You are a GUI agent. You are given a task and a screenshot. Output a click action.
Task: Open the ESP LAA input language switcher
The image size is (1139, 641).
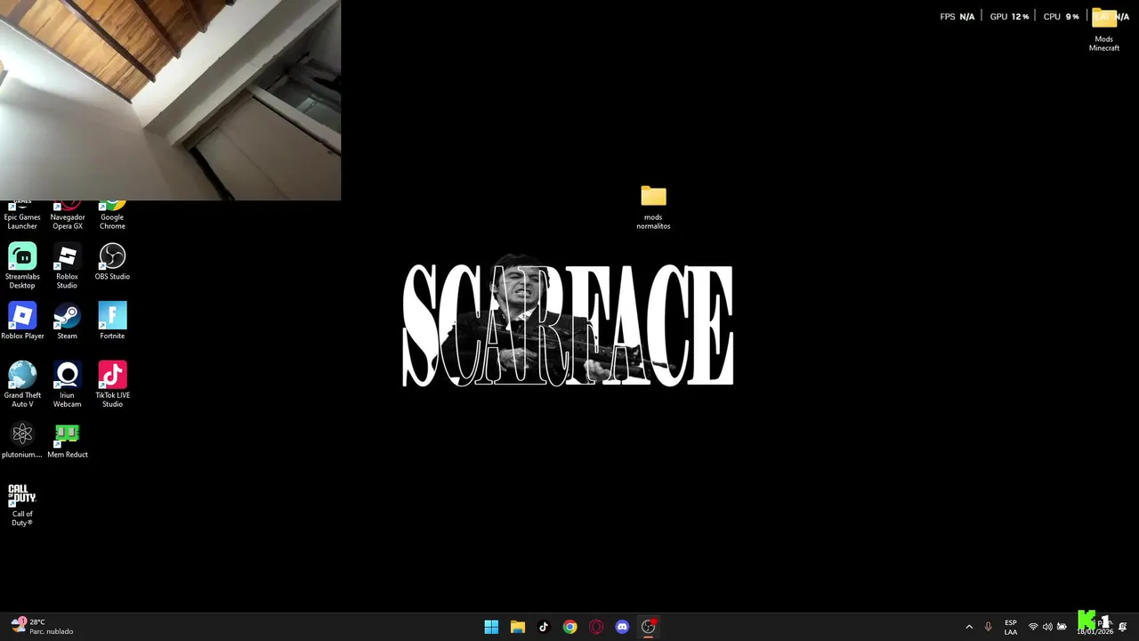point(1011,627)
